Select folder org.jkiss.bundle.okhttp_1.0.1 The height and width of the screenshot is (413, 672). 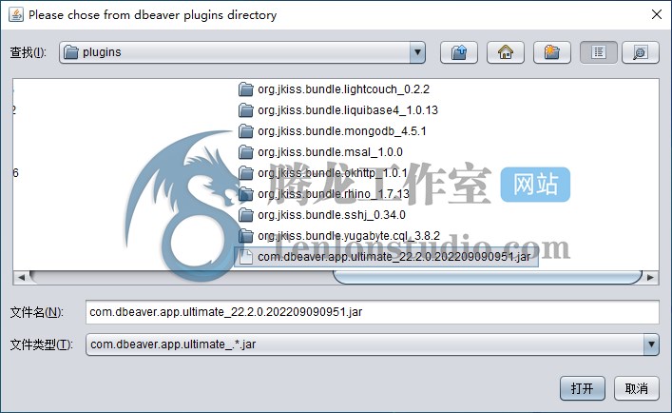(323, 173)
